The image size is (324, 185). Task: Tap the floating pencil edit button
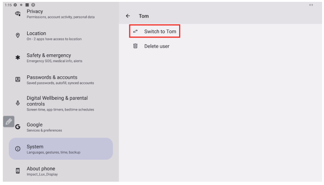[x=9, y=121]
